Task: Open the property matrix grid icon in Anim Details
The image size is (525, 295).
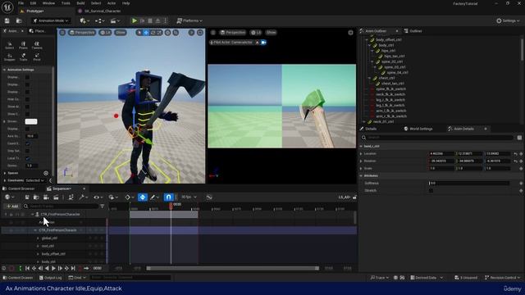Action: [519, 138]
